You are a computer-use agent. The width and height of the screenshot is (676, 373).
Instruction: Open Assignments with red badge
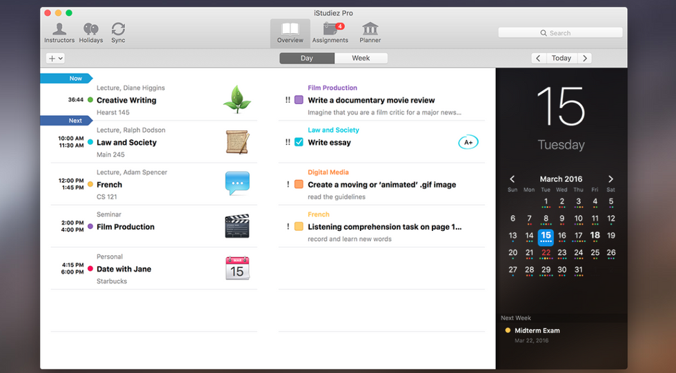[330, 32]
